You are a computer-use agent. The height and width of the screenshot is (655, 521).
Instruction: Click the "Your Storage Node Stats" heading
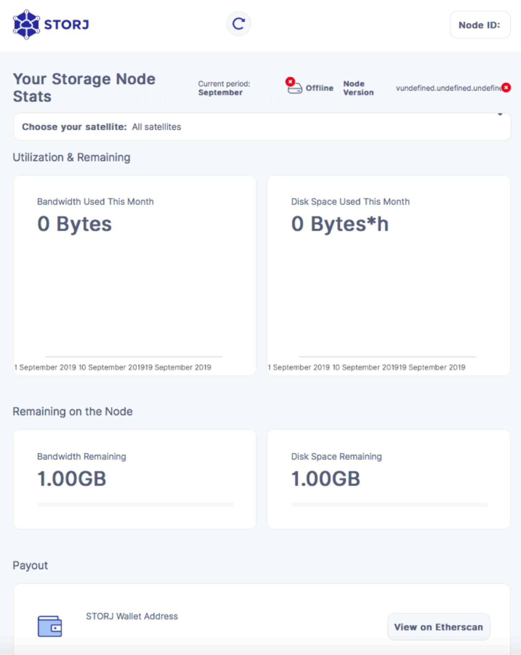84,88
